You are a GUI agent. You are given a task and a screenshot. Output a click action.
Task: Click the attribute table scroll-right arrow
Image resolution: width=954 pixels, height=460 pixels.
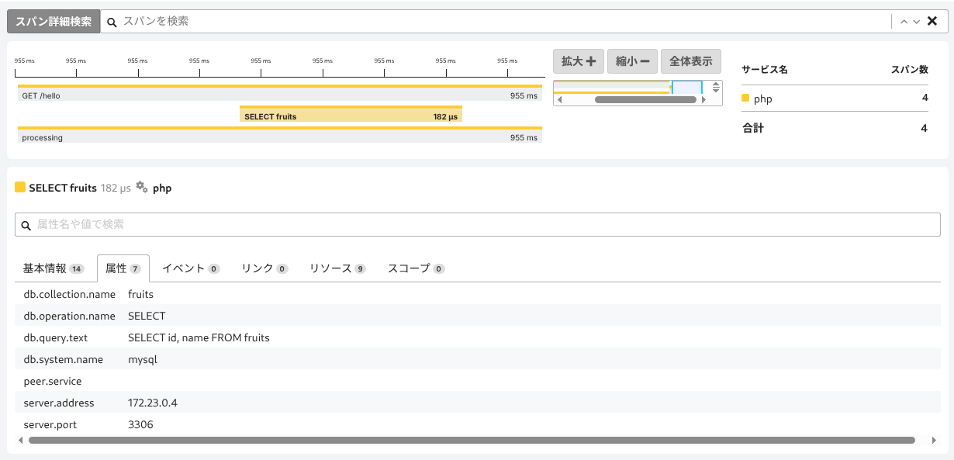coord(934,441)
